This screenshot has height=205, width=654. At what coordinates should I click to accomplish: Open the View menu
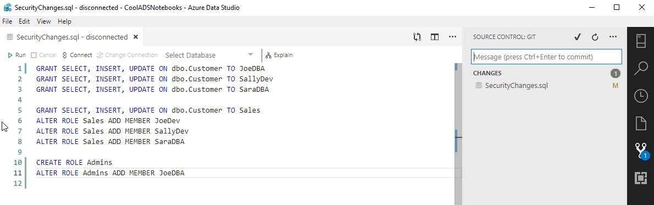(44, 21)
